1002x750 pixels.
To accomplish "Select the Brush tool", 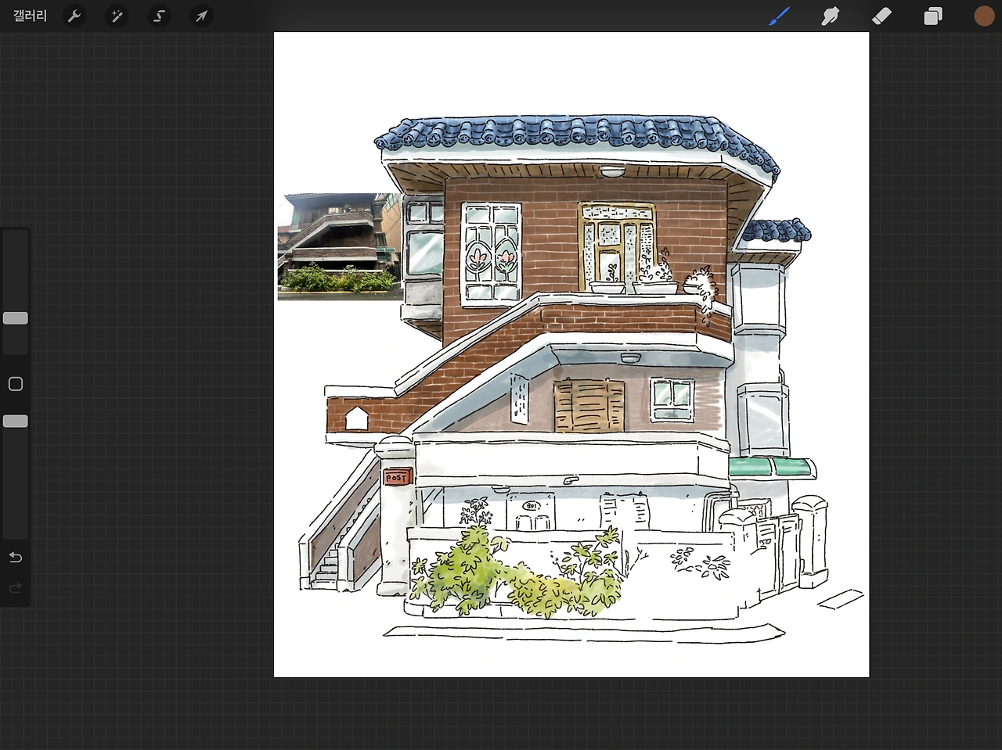I will [779, 16].
